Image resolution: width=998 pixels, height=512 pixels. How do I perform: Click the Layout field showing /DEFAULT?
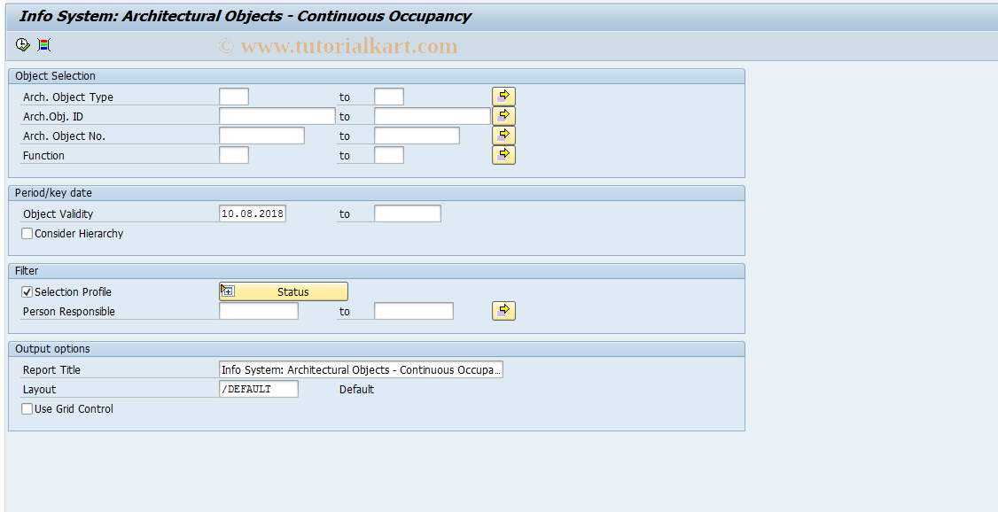pos(259,389)
